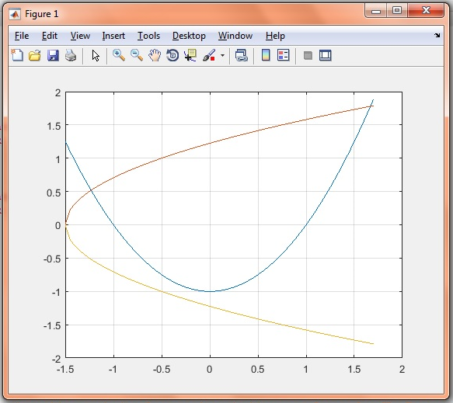Open the Insert menu
Viewport: 453px width, 403px height.
(x=113, y=36)
